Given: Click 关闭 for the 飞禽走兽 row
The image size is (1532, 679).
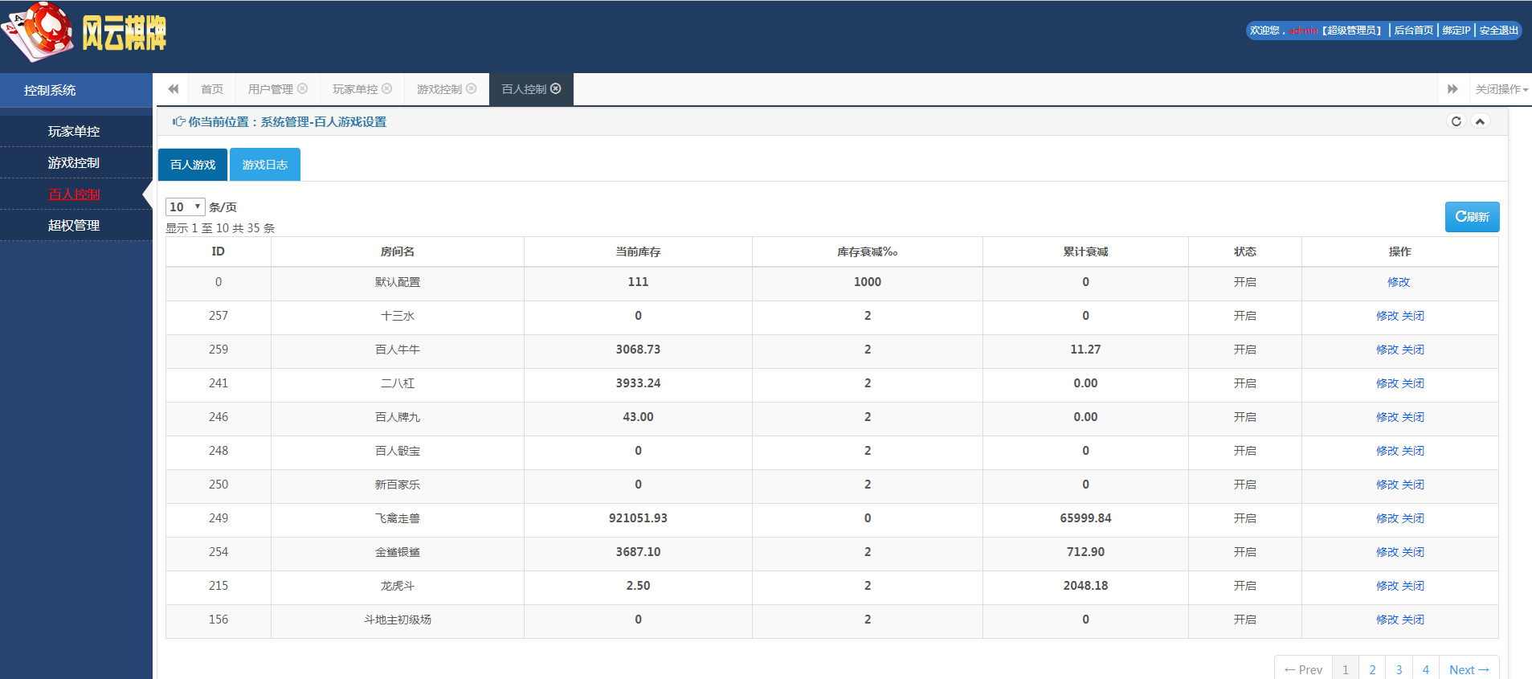Looking at the screenshot, I should coord(1413,518).
